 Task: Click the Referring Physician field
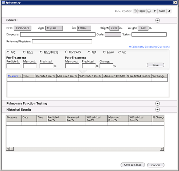click(62, 42)
